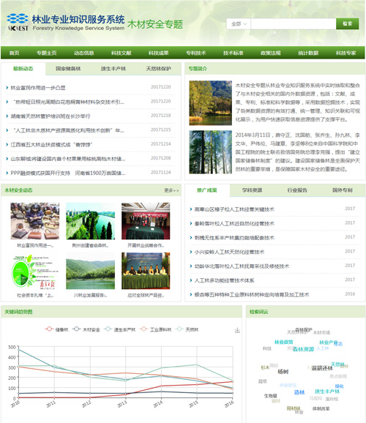The height and width of the screenshot is (423, 366).
Task: Open the 川林业发展报告 lake hills thumbnail
Action: point(91,271)
